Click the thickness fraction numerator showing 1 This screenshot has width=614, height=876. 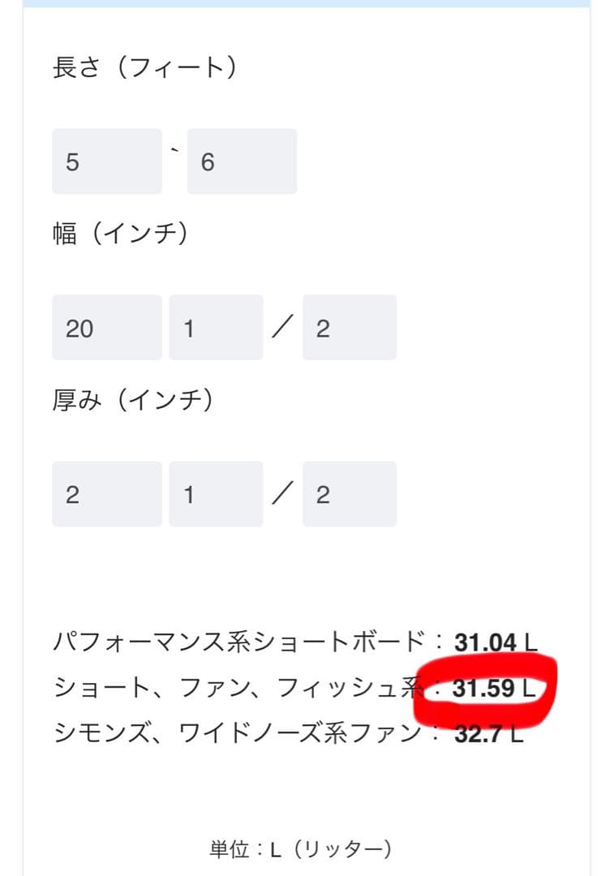pos(216,493)
